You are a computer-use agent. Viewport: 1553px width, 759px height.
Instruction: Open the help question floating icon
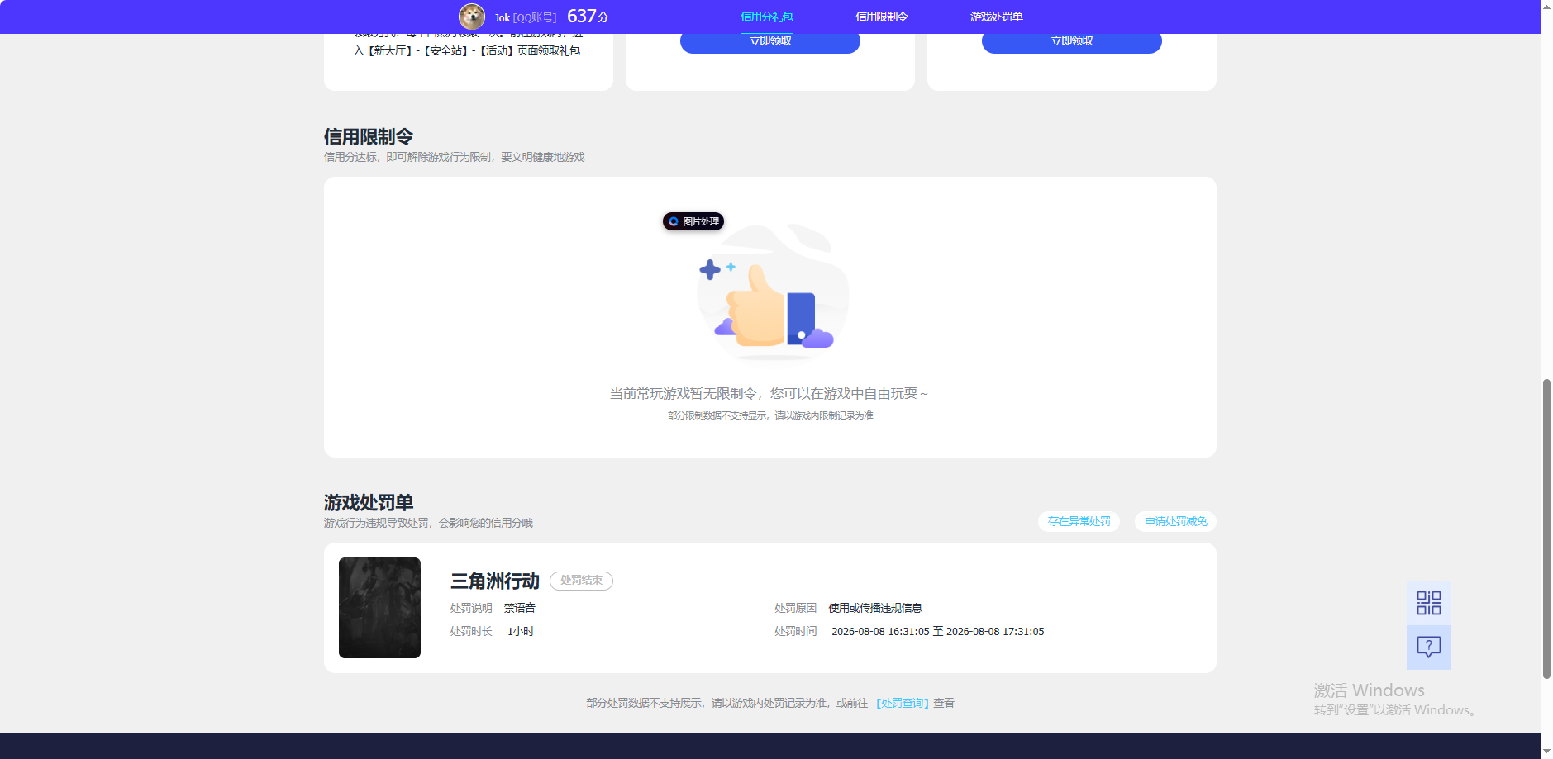1428,647
